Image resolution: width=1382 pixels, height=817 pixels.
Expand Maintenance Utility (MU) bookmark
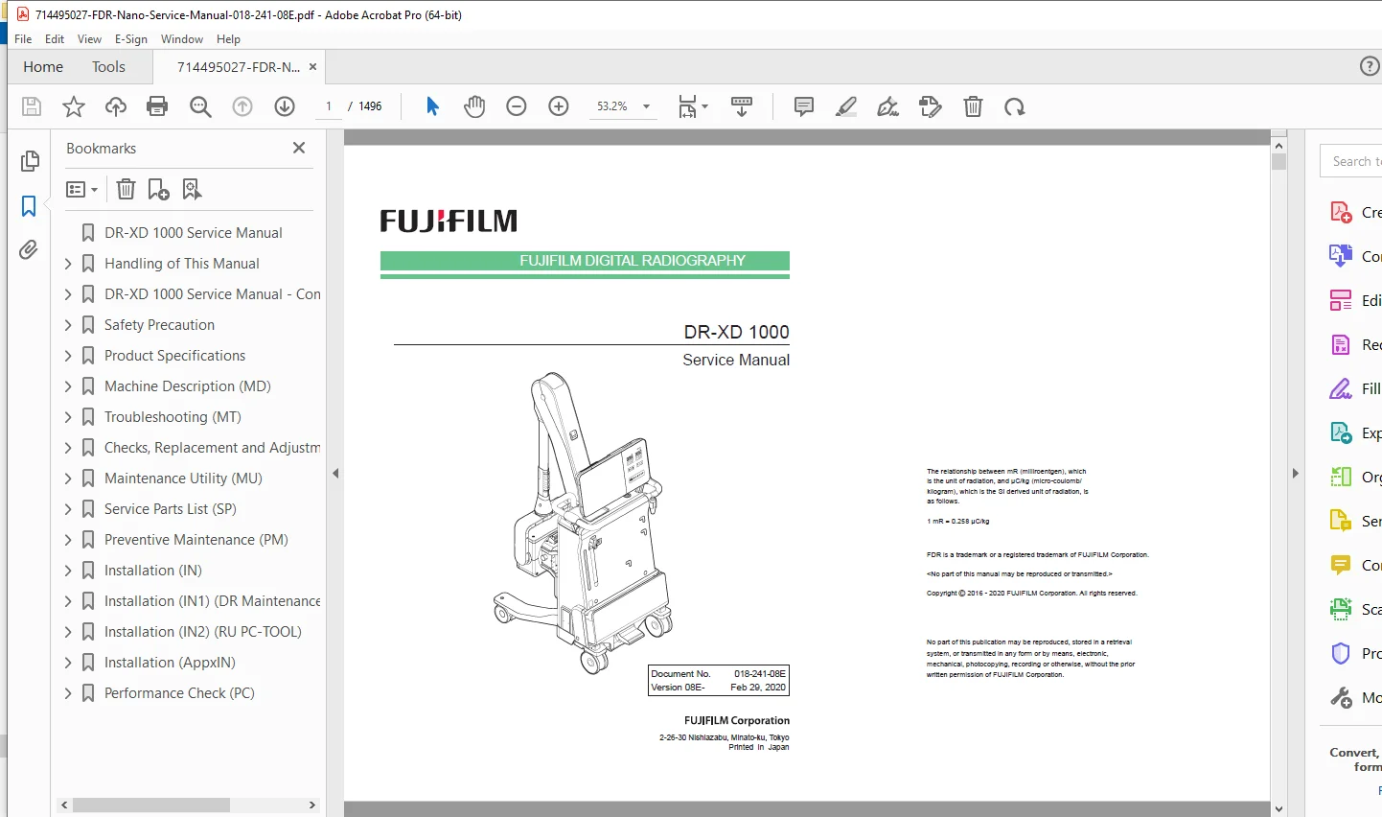(68, 479)
